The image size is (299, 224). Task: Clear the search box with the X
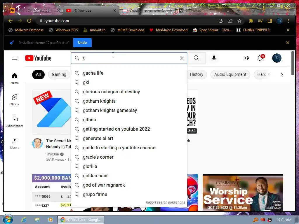182,58
